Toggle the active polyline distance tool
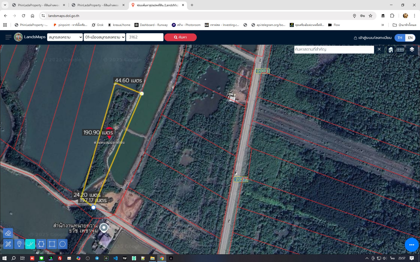The height and width of the screenshot is (262, 420). [x=30, y=244]
